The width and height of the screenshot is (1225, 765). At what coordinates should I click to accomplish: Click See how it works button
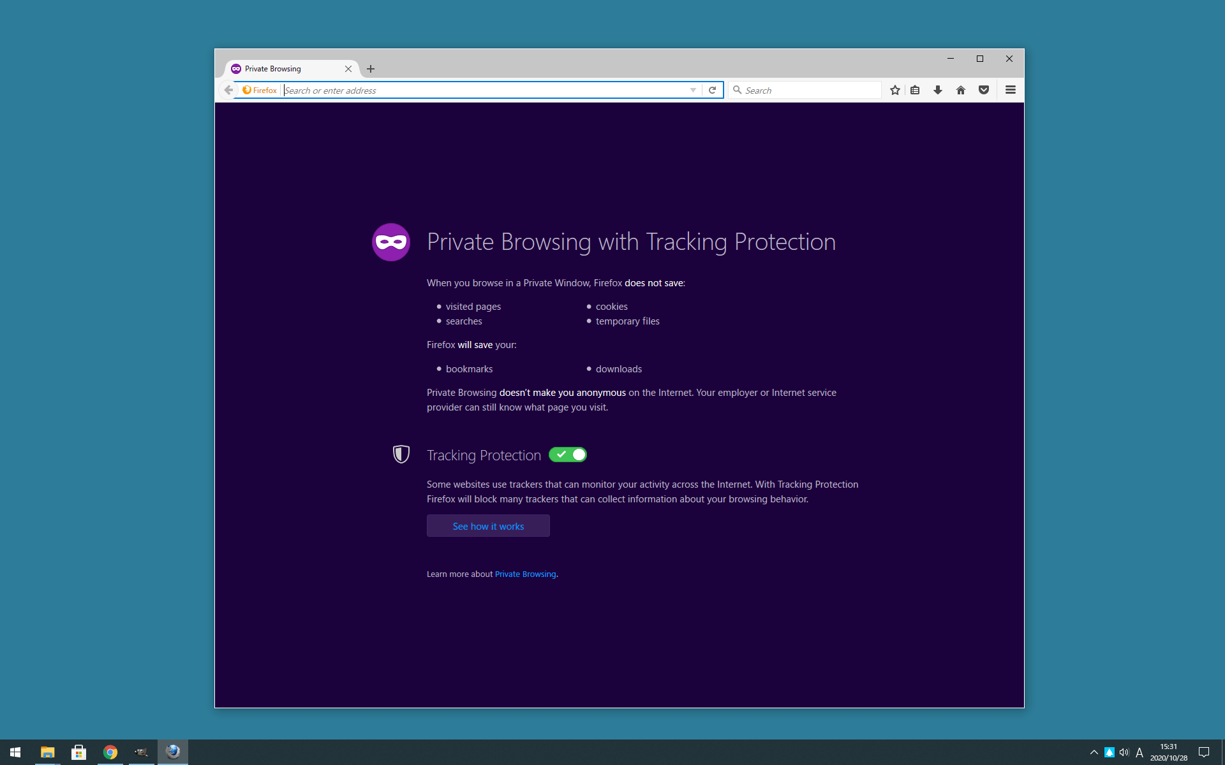tap(488, 526)
